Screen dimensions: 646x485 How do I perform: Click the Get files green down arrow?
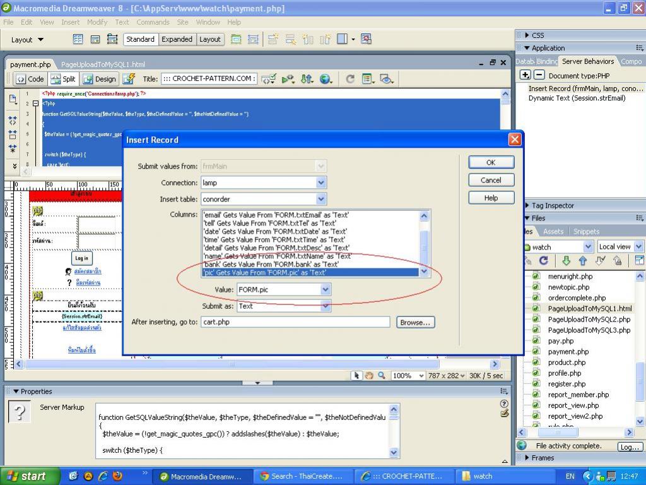pyautogui.click(x=566, y=260)
